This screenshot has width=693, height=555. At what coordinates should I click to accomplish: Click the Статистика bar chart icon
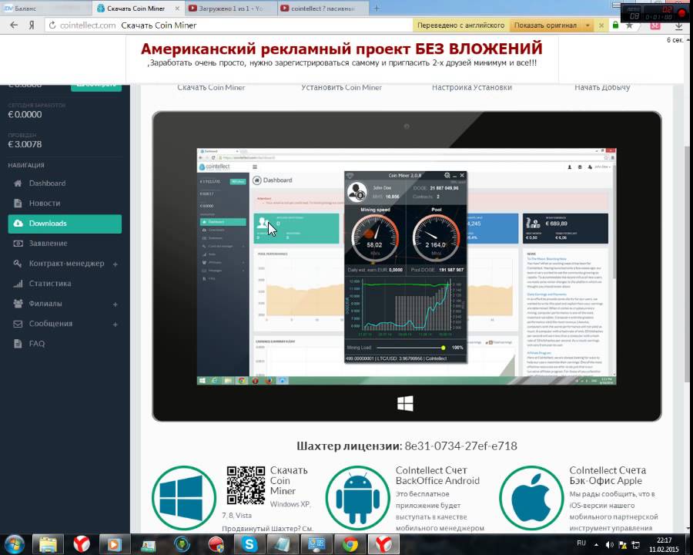coord(18,284)
